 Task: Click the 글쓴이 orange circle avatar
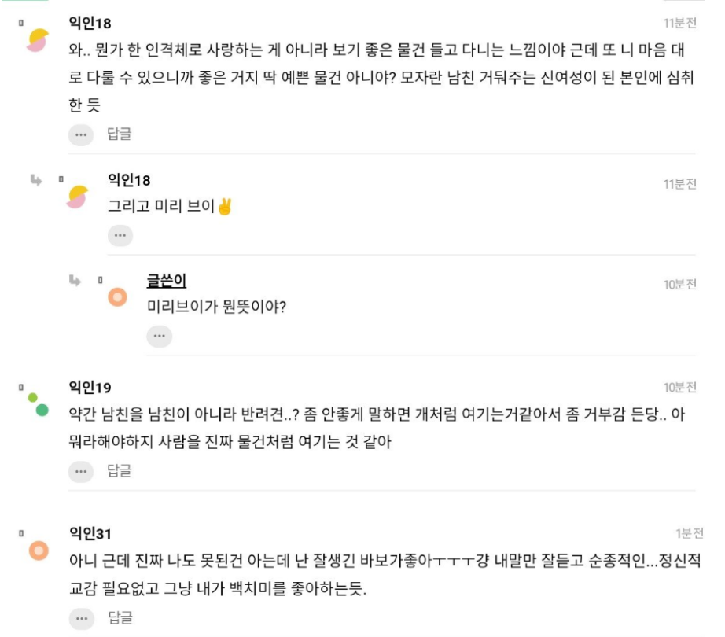[118, 296]
